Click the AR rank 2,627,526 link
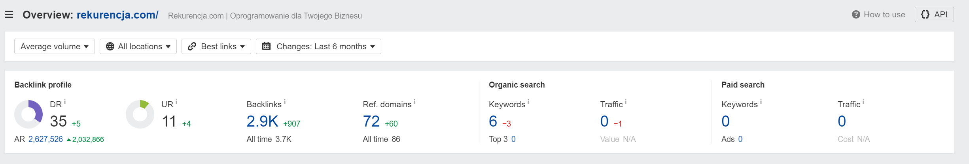Screen dimensions: 969x164 45,139
